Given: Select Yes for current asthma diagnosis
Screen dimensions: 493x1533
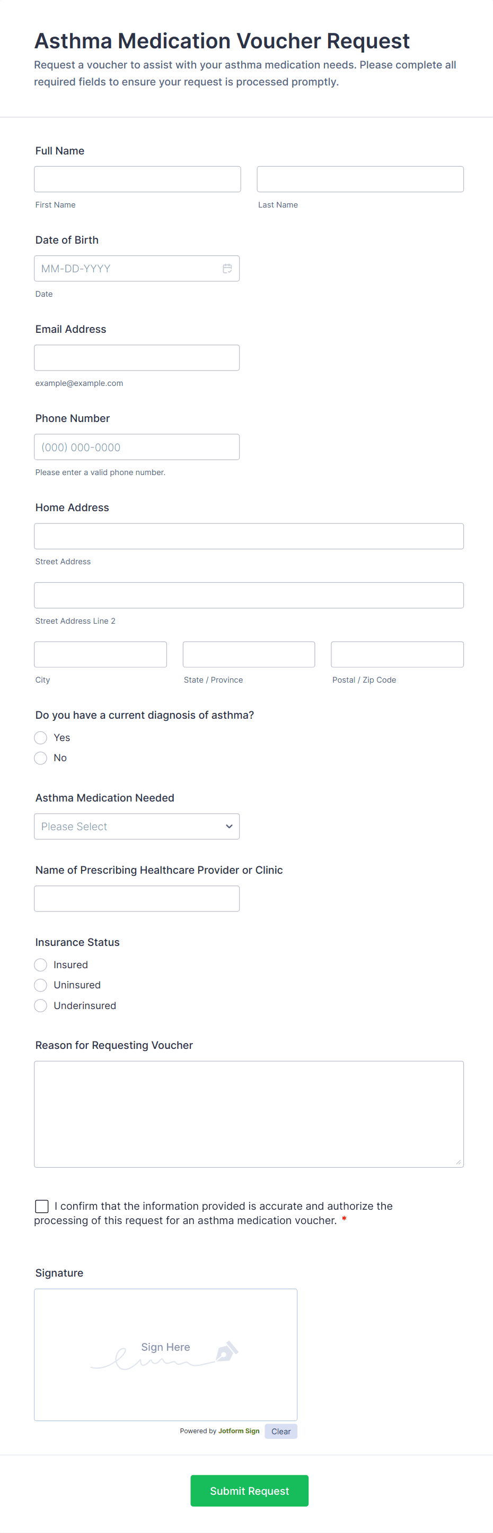Looking at the screenshot, I should [40, 737].
